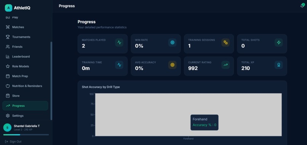Open the notifications bell
307x145 pixels.
click(x=302, y=6)
